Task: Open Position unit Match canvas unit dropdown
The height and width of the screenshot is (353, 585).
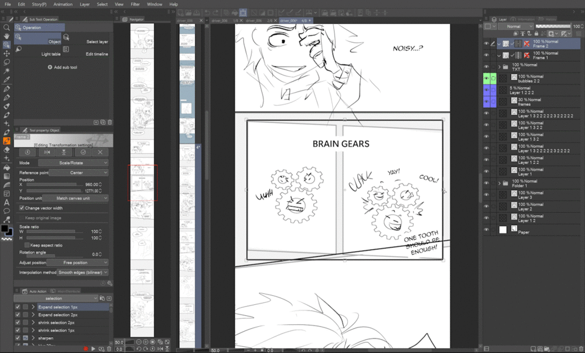Action: point(76,198)
